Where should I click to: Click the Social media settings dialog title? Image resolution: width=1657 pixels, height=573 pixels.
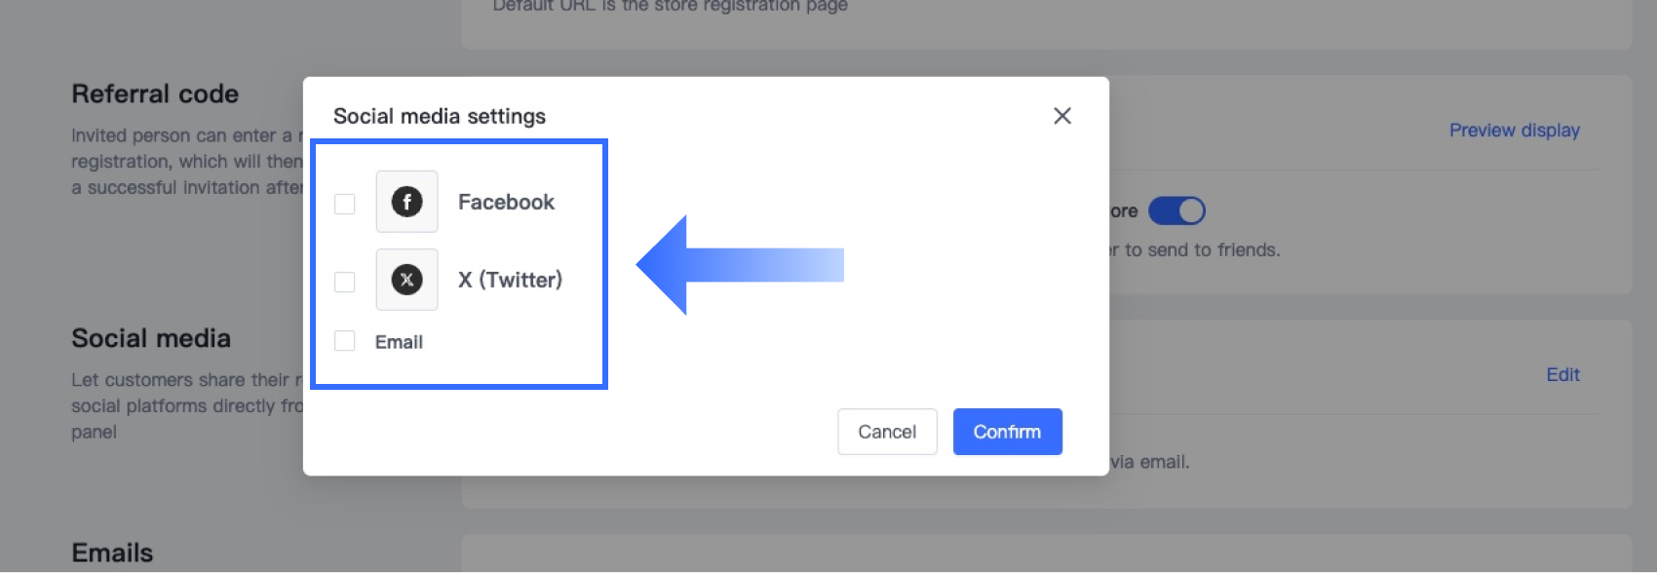[x=440, y=116]
